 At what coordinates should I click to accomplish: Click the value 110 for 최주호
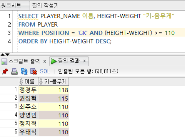point(54,107)
